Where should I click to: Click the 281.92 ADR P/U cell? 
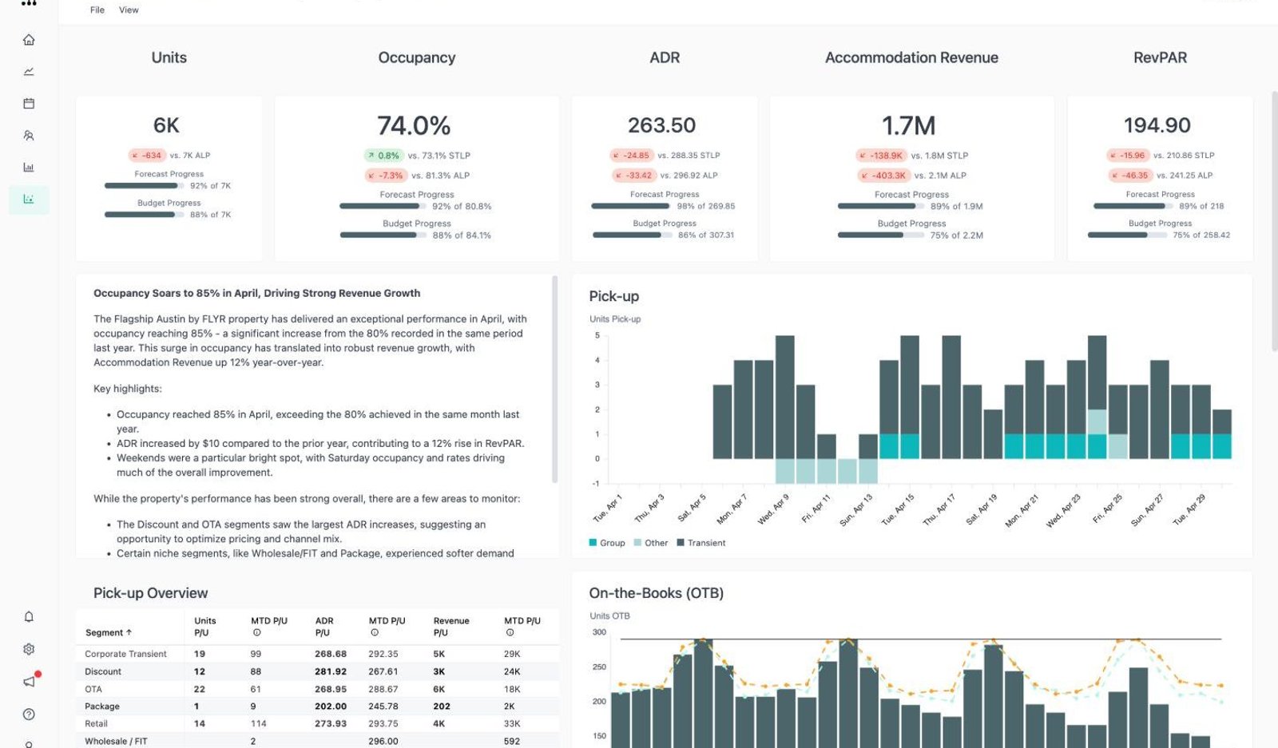tap(331, 671)
